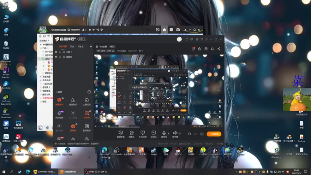Click stream preview canvas
Image resolution: width=311 pixels, height=175 pixels.
pos(159,91)
